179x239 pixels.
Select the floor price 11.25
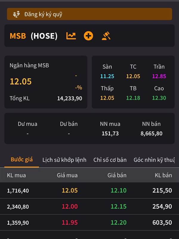pyautogui.click(x=107, y=76)
